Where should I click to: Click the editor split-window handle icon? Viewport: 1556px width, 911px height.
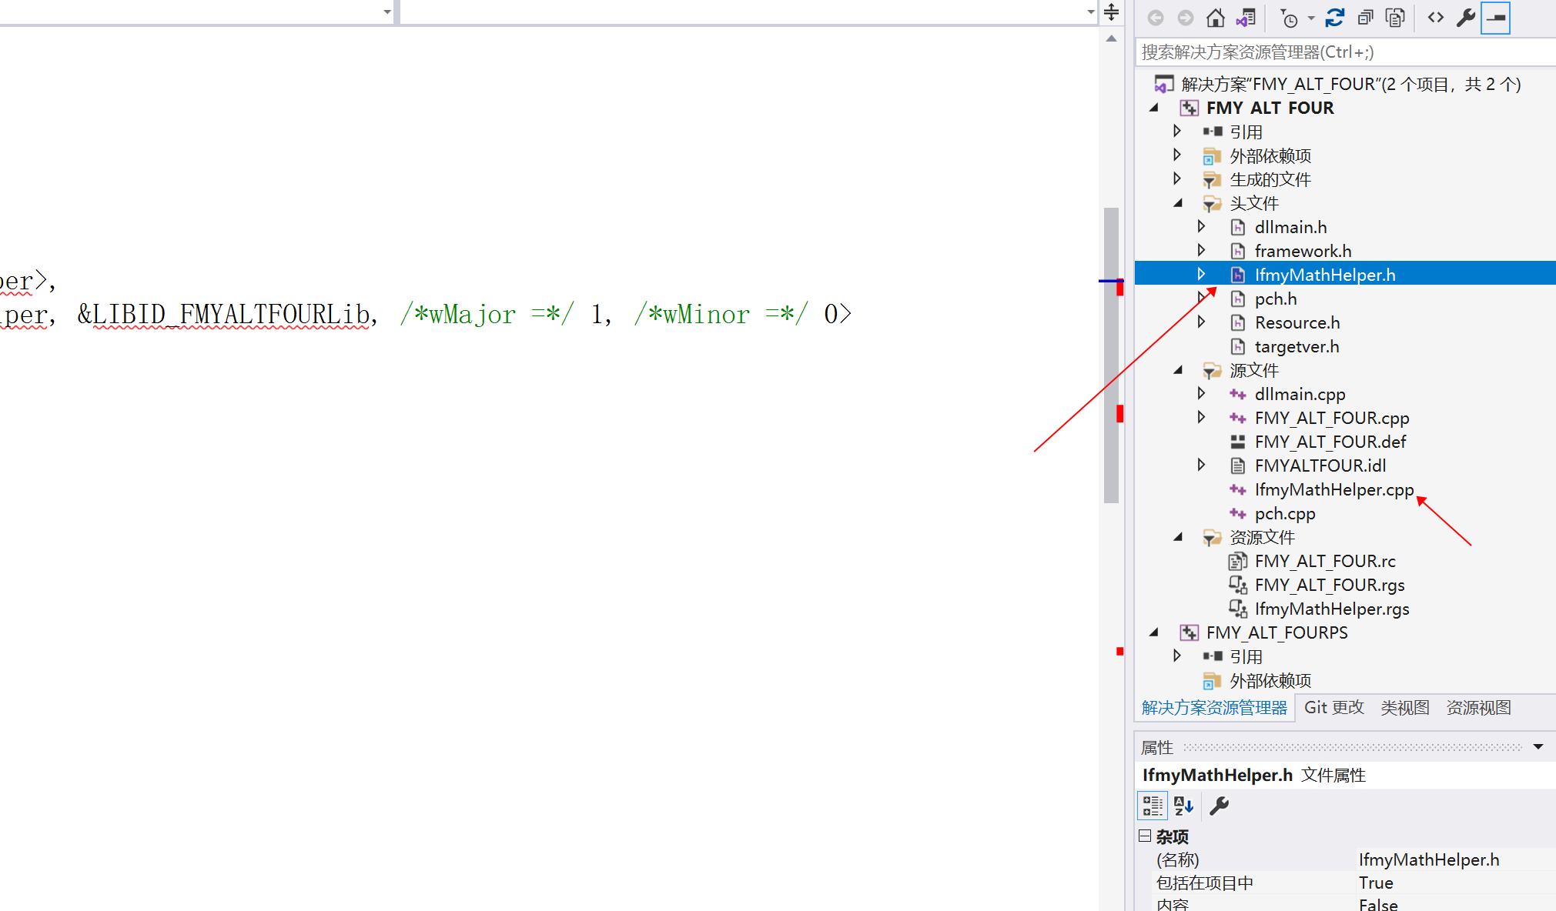coord(1111,12)
